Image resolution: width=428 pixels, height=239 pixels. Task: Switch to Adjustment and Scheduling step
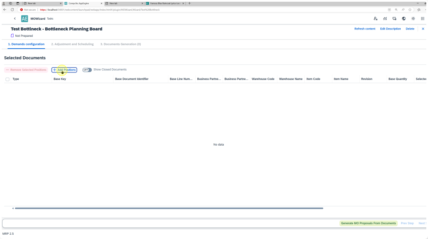click(72, 44)
